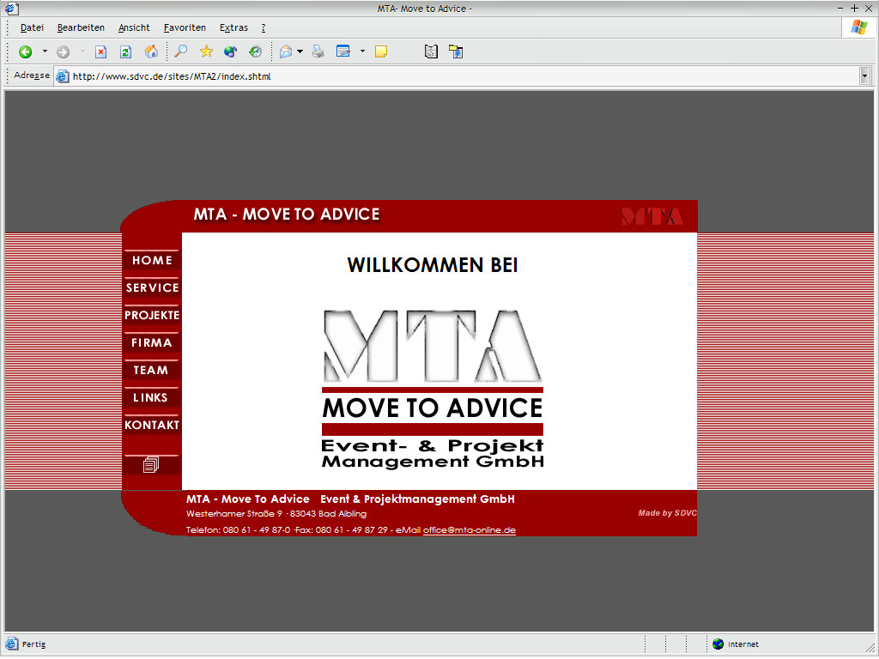Click the office@mta-online.de email link
Screen dimensions: 879x659
pos(469,530)
